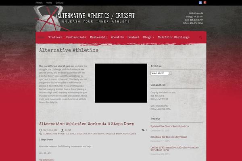Click the KNUCKLE BUMP tag
The image size is (242, 161).
[x=114, y=134]
